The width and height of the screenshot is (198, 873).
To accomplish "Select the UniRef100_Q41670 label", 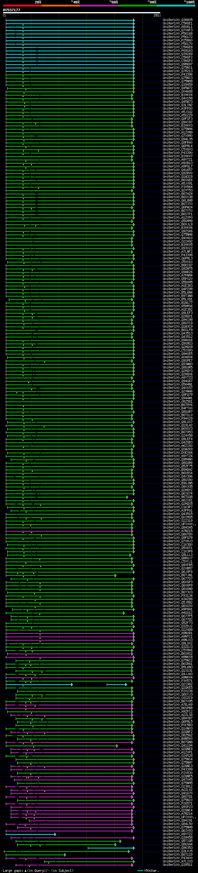I will pos(178,794).
